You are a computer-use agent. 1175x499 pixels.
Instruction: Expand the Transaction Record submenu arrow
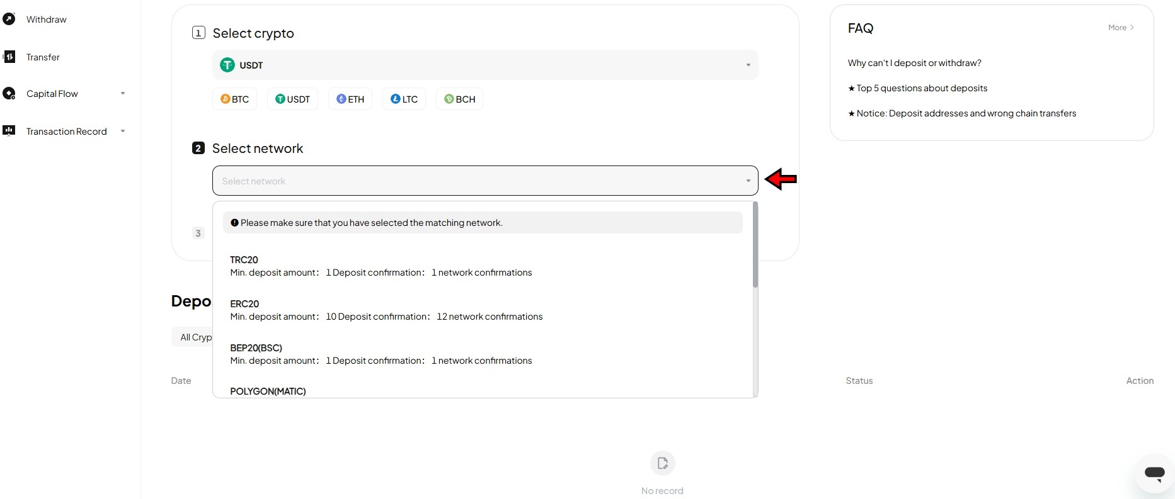[123, 131]
